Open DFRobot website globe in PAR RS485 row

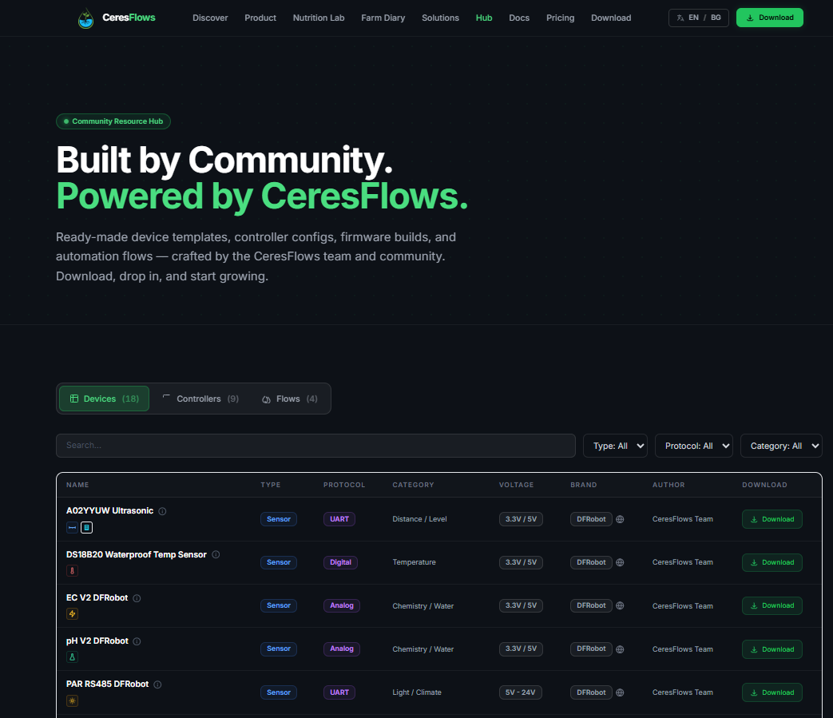[x=620, y=692]
